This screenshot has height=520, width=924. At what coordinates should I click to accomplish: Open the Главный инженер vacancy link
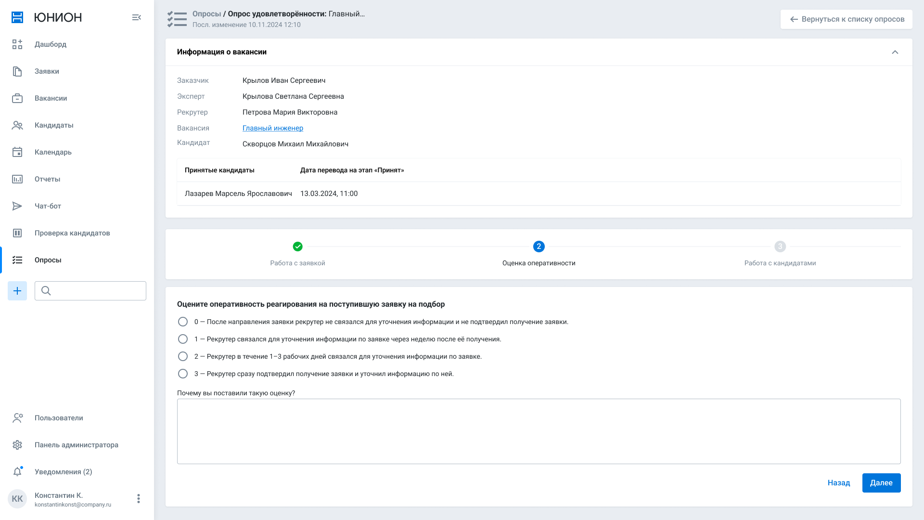coord(272,128)
